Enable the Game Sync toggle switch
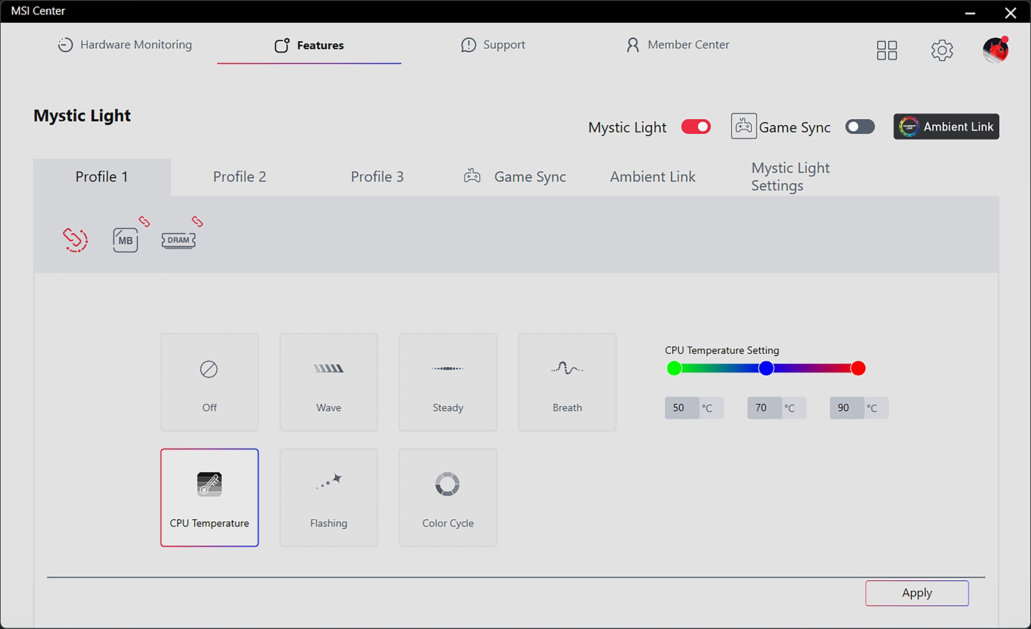Screen dimensions: 1031x629 pos(859,127)
